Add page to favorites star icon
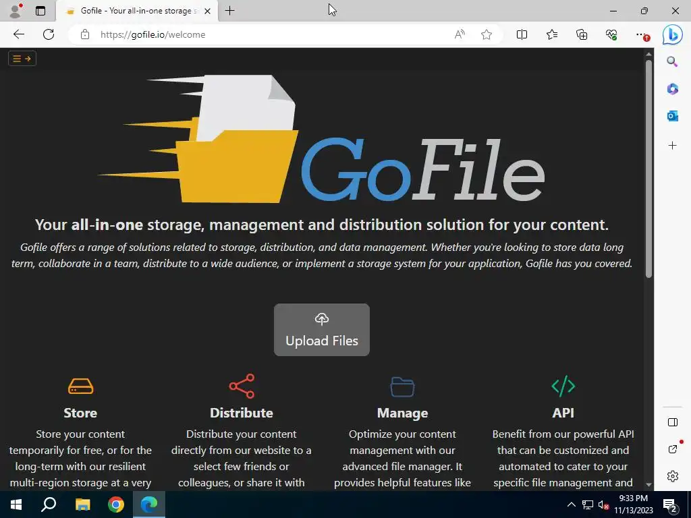Viewport: 691px width, 518px height. tap(487, 34)
